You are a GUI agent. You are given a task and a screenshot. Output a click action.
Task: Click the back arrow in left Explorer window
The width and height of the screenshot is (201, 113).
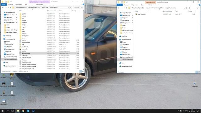point(3,8)
